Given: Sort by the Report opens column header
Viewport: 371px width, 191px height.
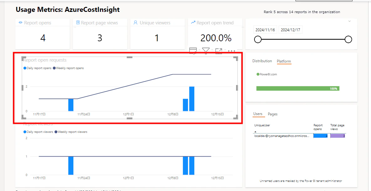Looking at the screenshot, I should pos(317,127).
